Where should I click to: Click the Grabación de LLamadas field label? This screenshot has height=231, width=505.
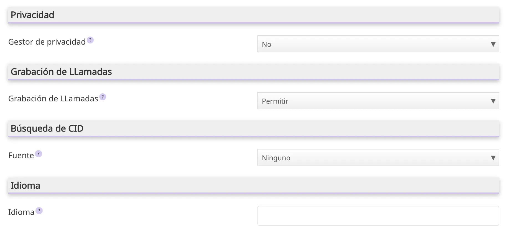53,99
